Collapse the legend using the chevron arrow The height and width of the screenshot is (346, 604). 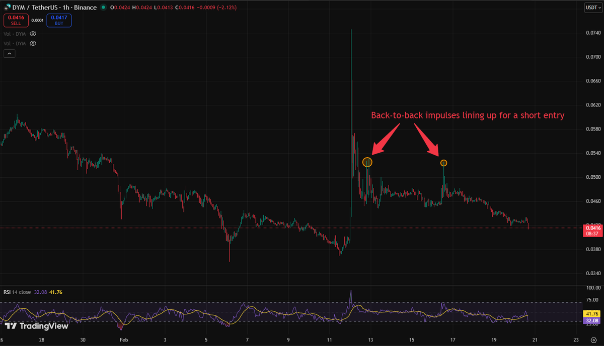[9, 53]
